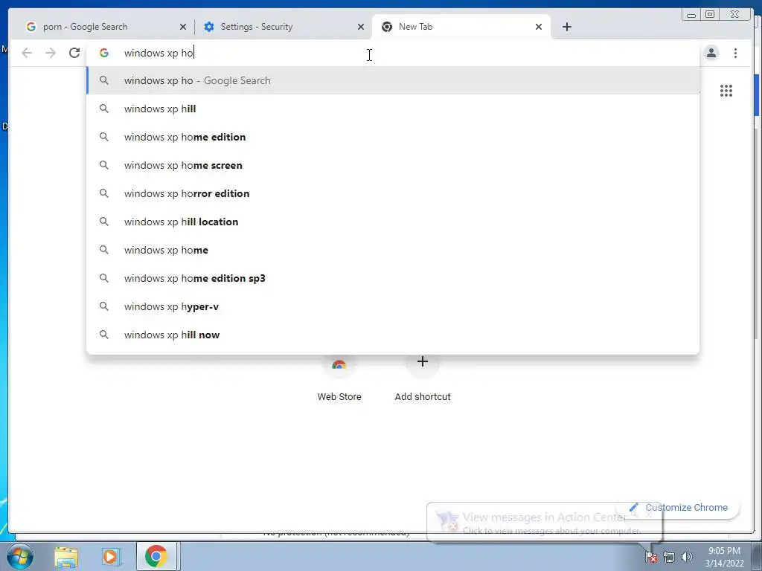Image resolution: width=762 pixels, height=571 pixels.
Task: Close the New Tab tab
Action: tap(539, 27)
